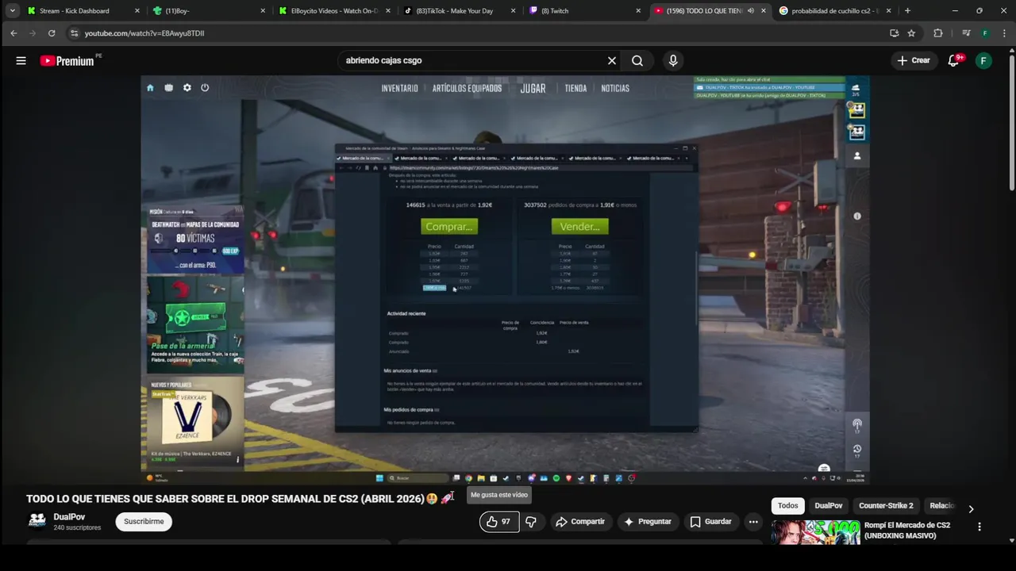Close the Stream - Kick Dashboard tab
The image size is (1016, 571).
coord(137,11)
